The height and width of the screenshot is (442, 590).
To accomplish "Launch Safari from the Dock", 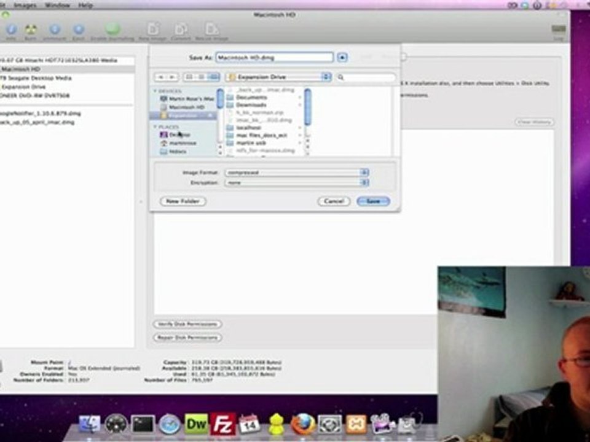I will point(170,424).
